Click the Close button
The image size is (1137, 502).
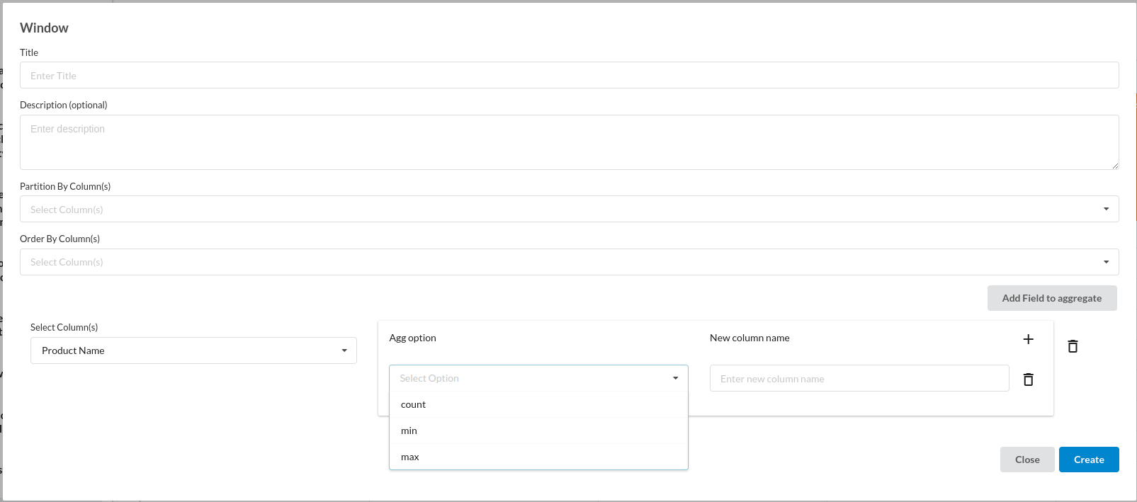coord(1026,460)
